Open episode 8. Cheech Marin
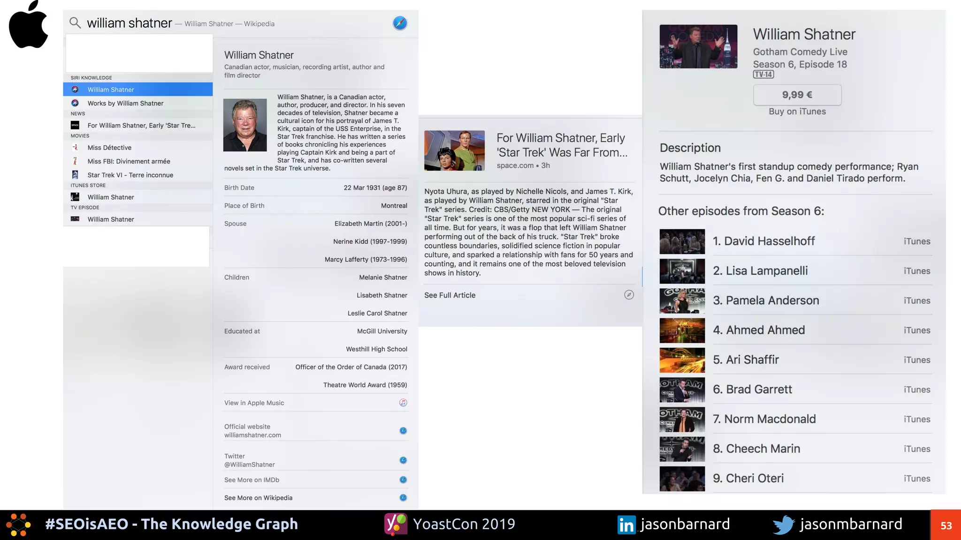Image resolution: width=961 pixels, height=540 pixels. (795, 449)
